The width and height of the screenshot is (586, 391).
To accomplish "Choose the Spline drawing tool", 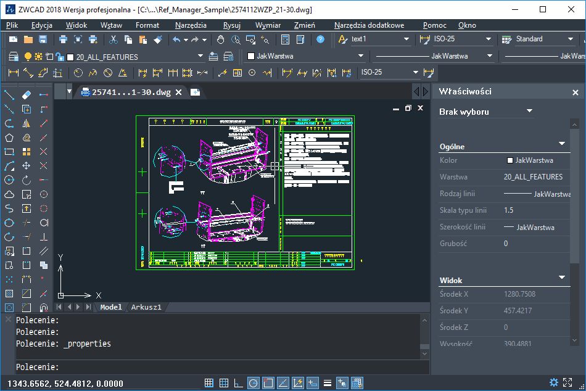I will tap(9, 208).
